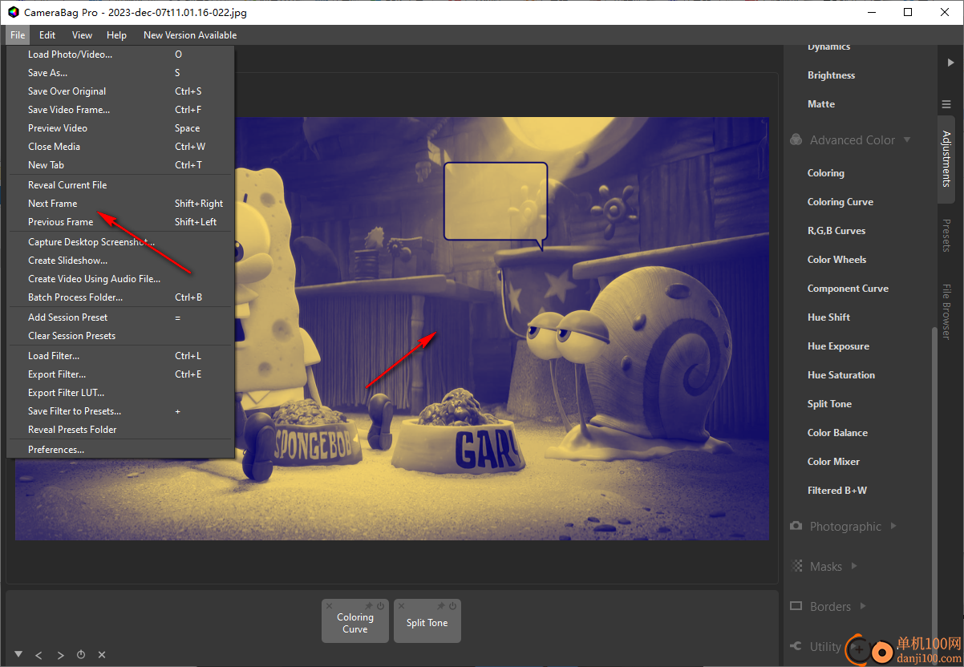Select Reveal Current File menu entry

click(120, 185)
